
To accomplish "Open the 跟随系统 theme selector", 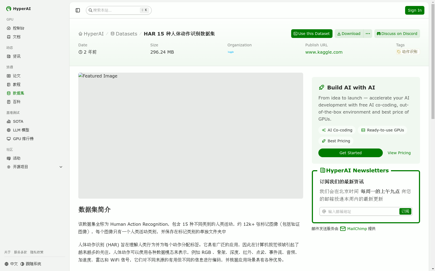I will pos(31,264).
